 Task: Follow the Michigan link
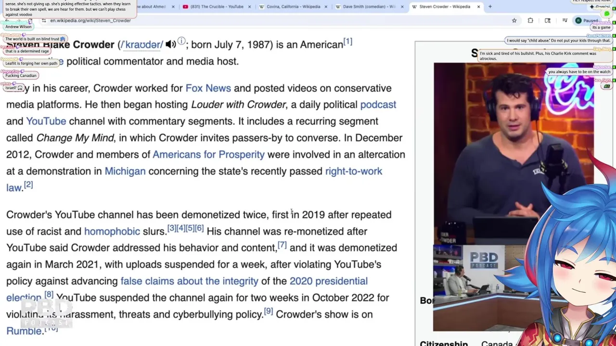point(125,172)
